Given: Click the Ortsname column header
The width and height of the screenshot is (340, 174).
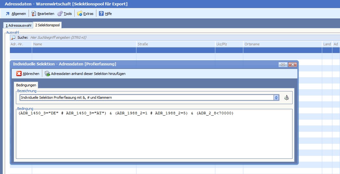Looking at the screenshot, I should [x=282, y=44].
